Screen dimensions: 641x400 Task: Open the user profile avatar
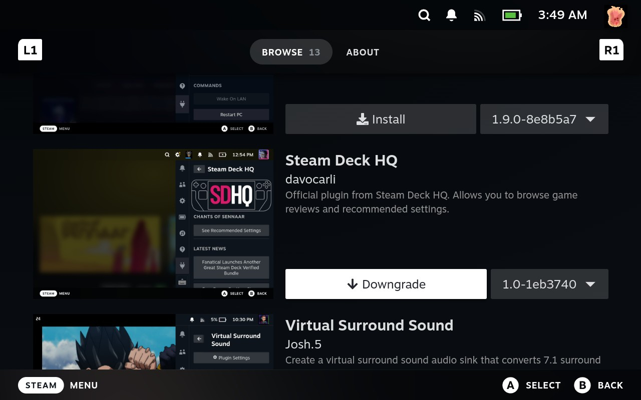[x=615, y=16]
